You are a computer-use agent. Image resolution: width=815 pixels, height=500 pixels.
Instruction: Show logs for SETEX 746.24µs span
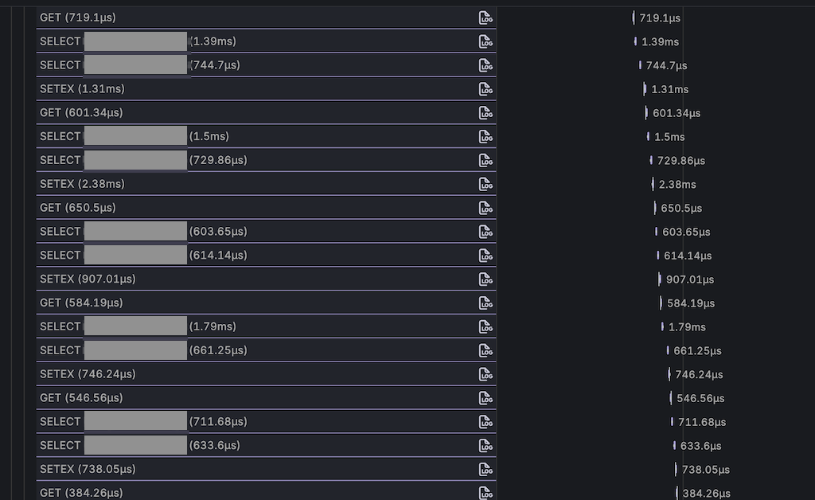pos(485,374)
